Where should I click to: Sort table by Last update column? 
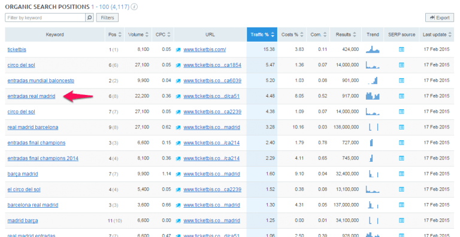click(x=437, y=35)
